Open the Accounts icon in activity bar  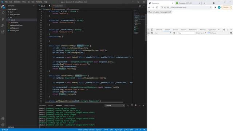3,119
